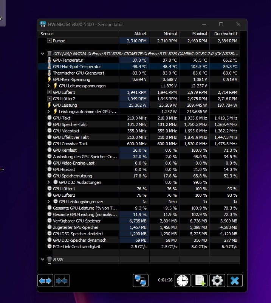The image size is (271, 303).
Task: Click the fan icon of GPU Lüfter1 RPM row
Action: coord(50,92)
